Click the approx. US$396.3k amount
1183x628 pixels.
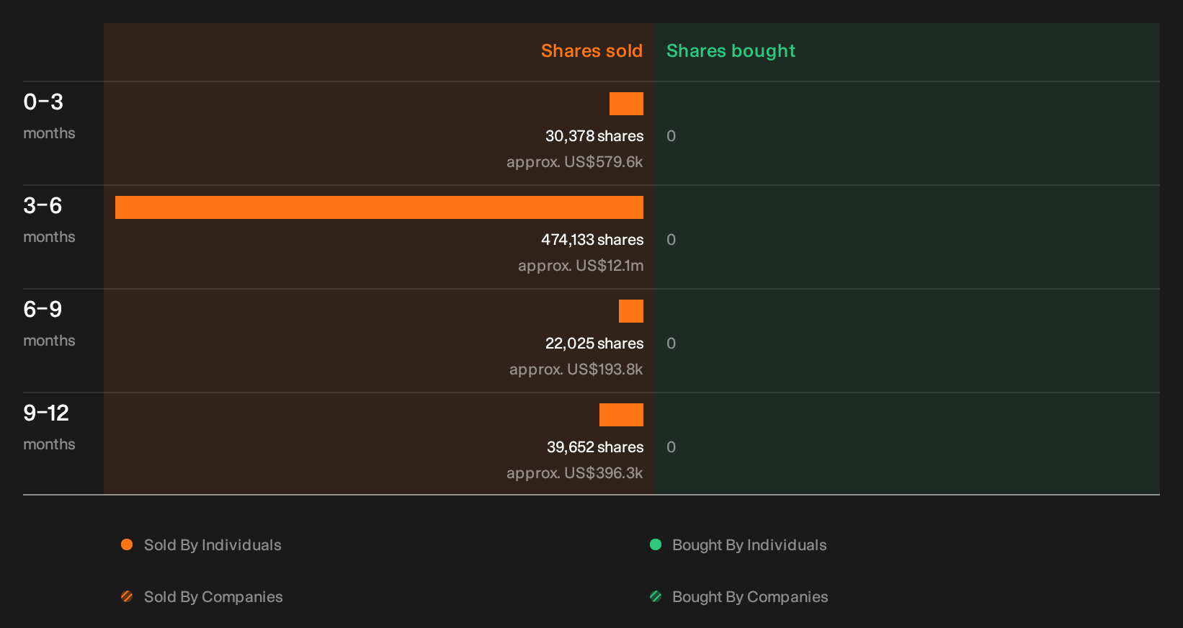[x=575, y=473]
